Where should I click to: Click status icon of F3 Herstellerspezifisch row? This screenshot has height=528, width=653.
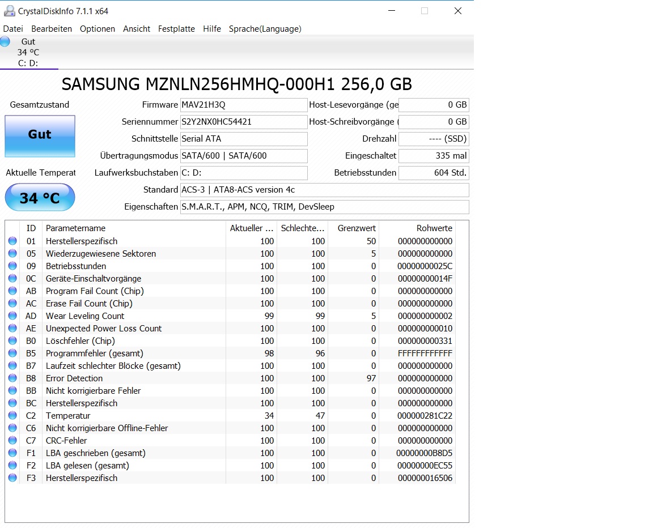click(12, 478)
